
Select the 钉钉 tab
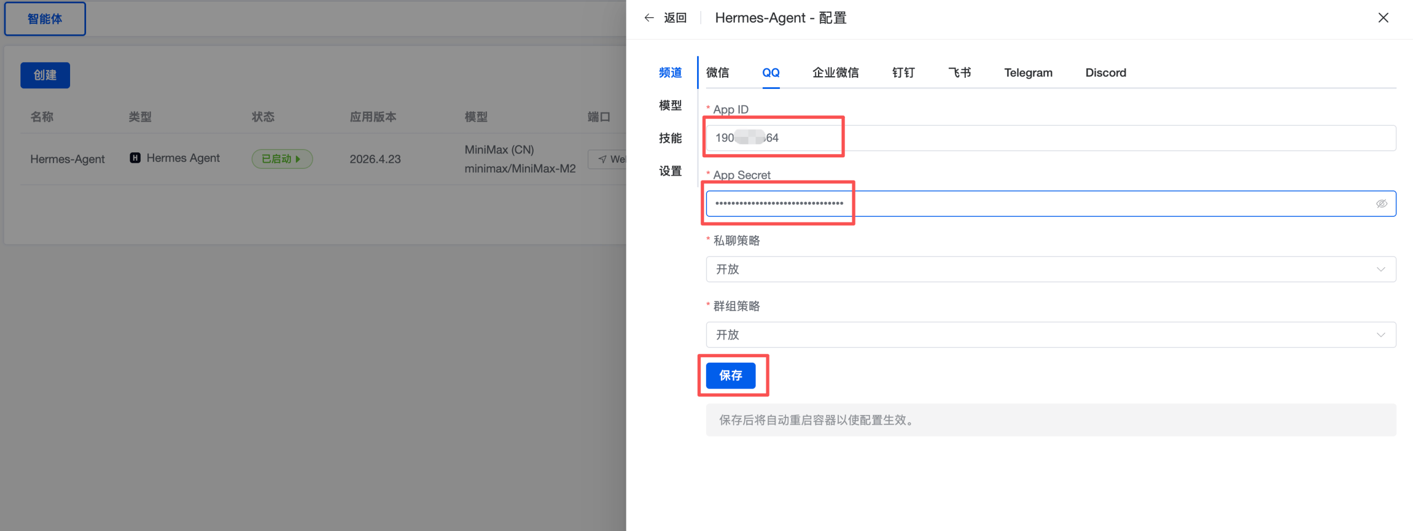(x=903, y=72)
